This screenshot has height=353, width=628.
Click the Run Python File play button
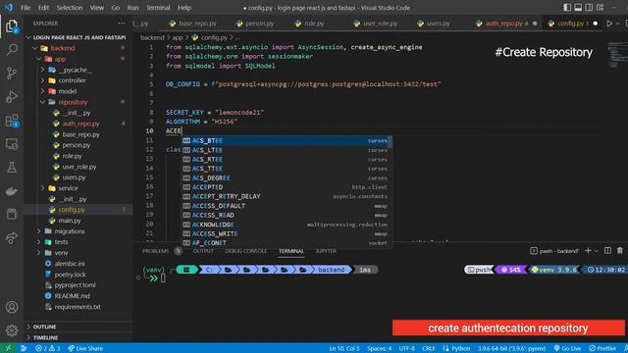coord(609,24)
